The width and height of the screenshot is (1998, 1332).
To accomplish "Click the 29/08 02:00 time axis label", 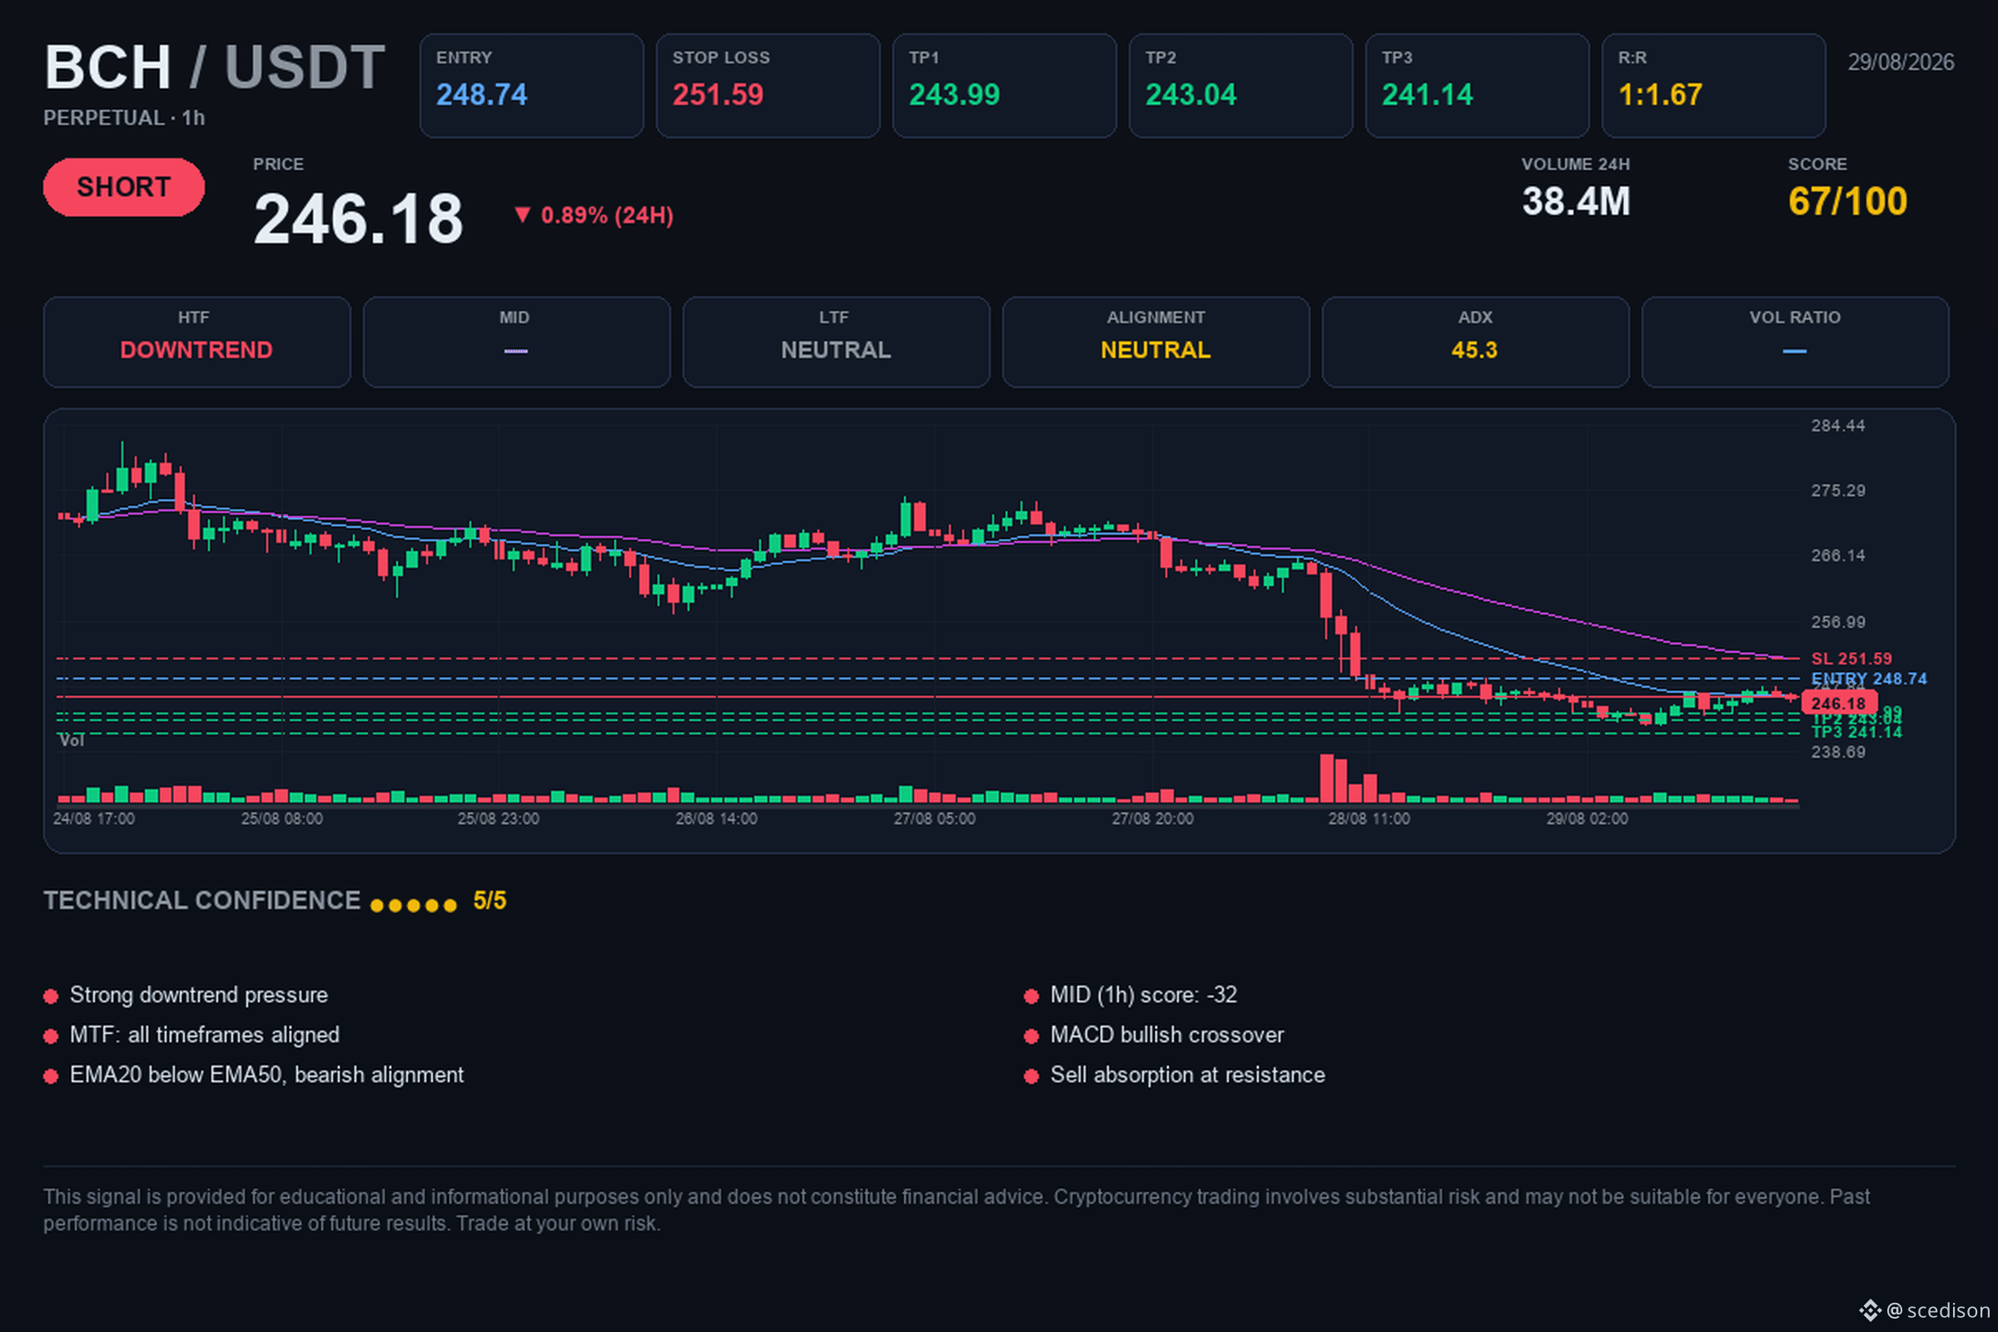I will click(1588, 819).
